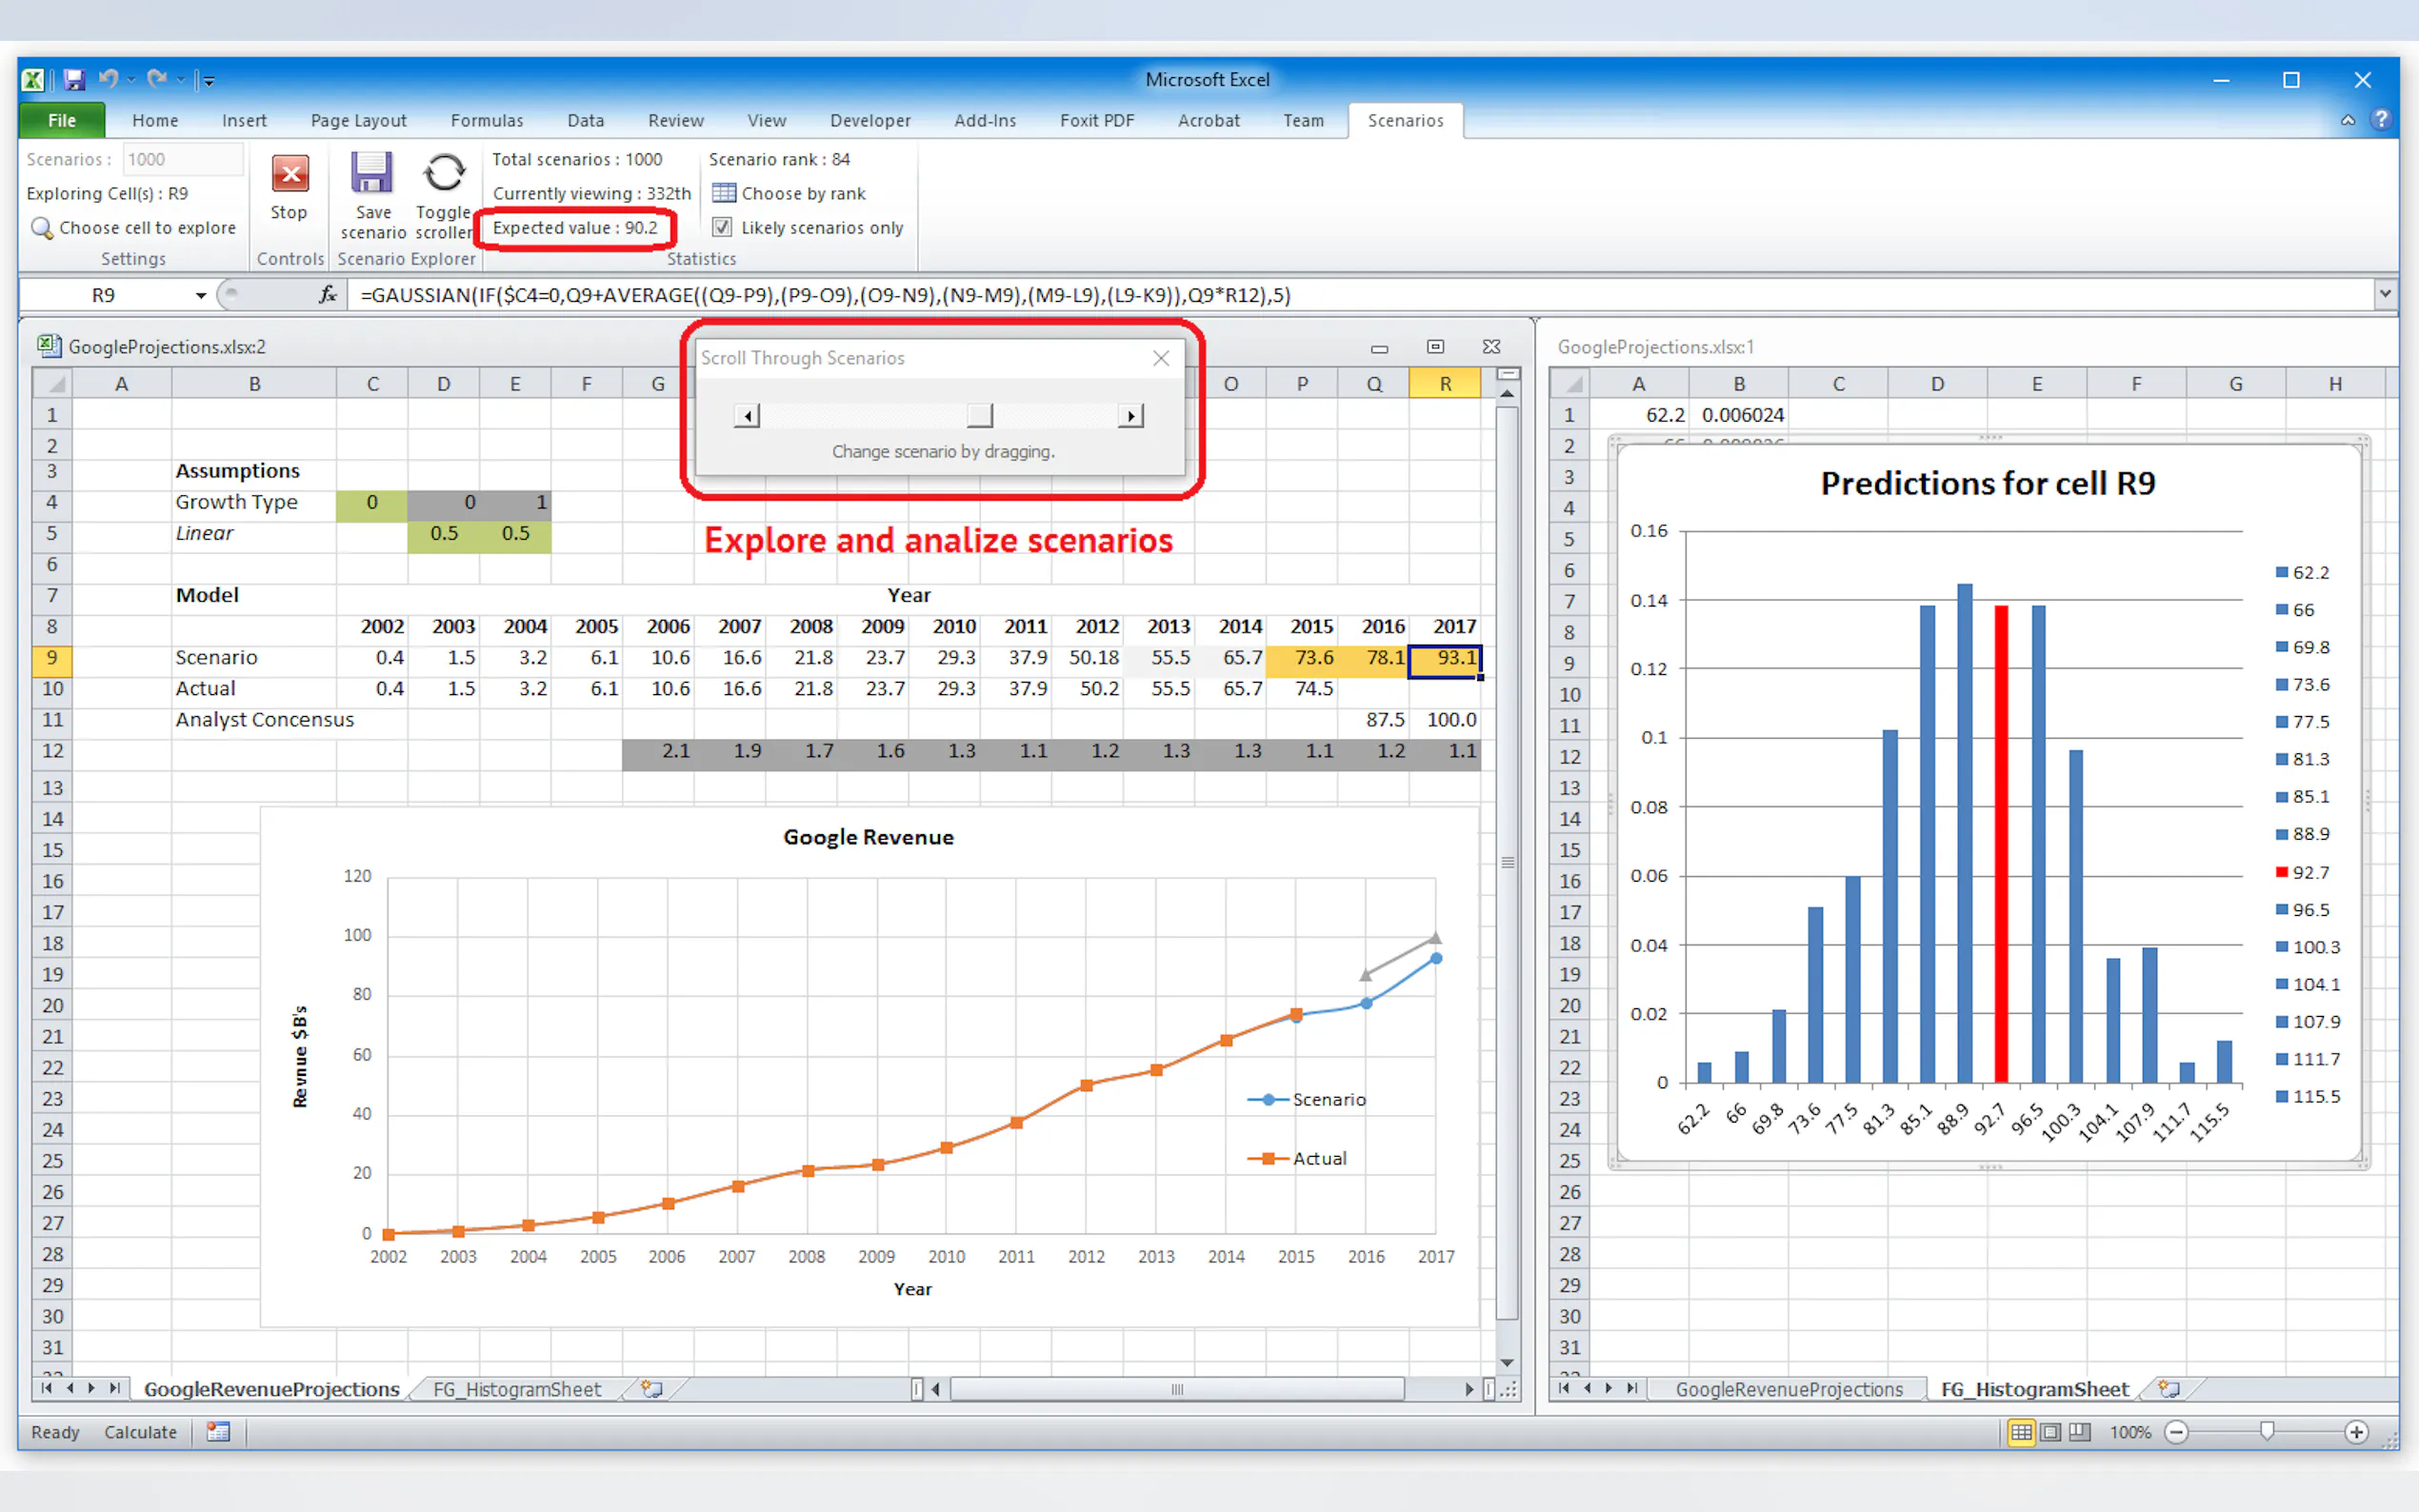2419x1512 pixels.
Task: Click the insert function fx icon
Action: point(327,295)
